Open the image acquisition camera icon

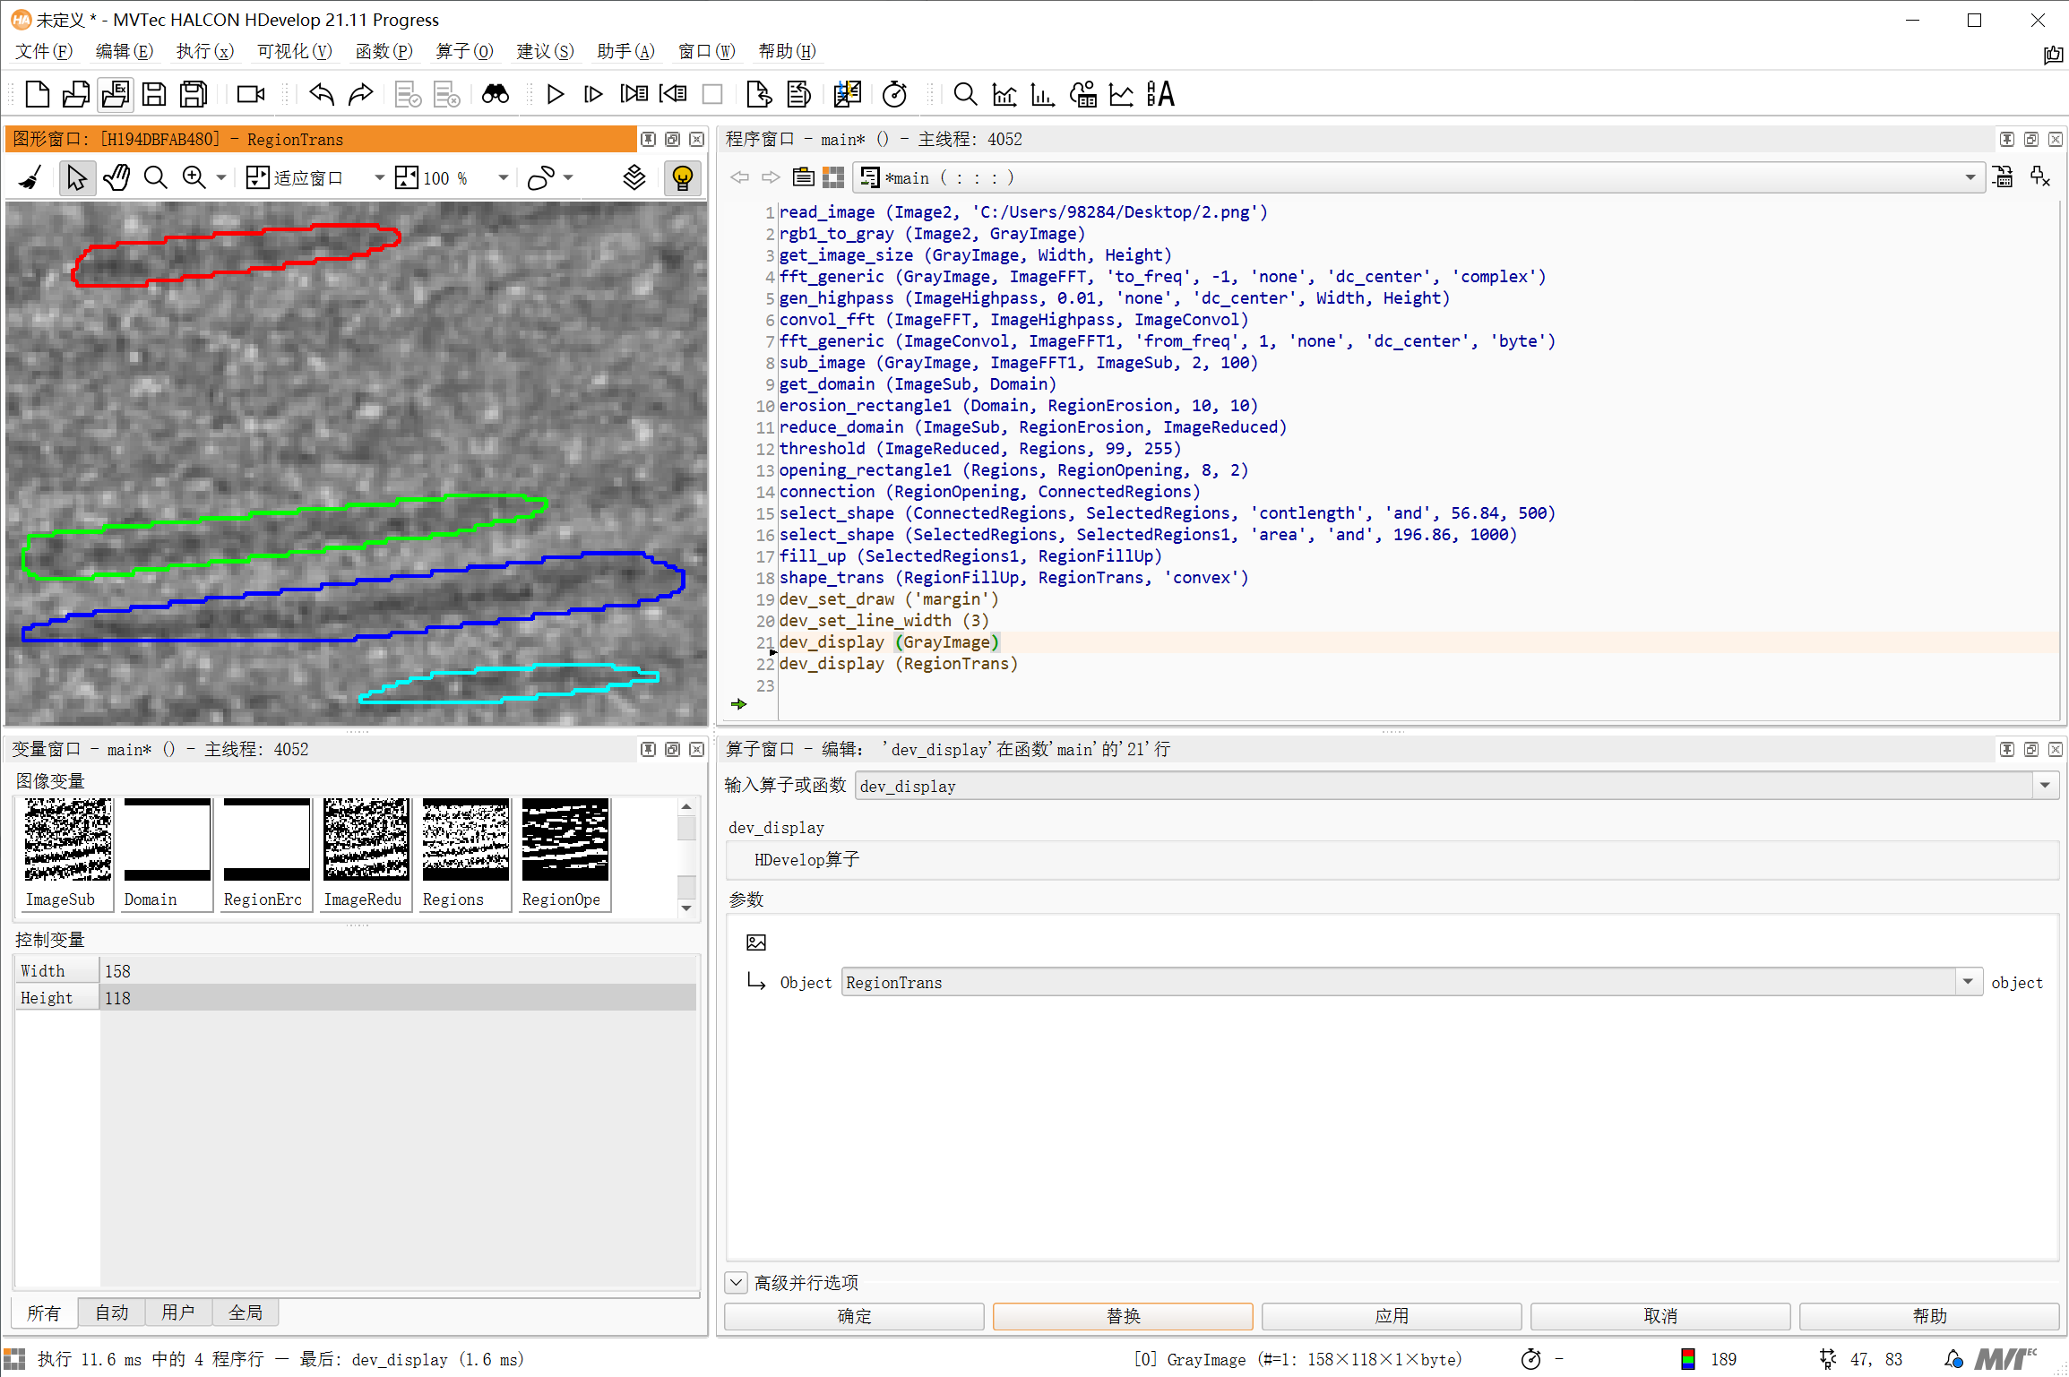click(x=251, y=94)
